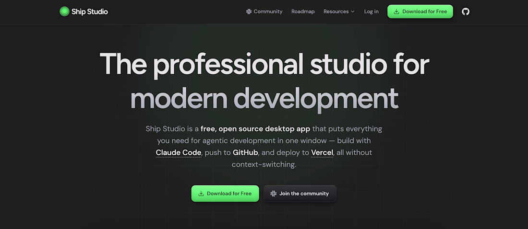Go to the Roadmap page

pos(303,11)
